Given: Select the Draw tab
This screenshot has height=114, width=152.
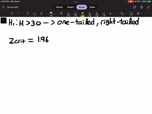Looking at the screenshot, I should (82, 7).
